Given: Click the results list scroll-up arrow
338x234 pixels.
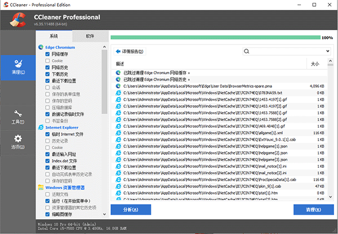Looking at the screenshot, I should click(330, 61).
